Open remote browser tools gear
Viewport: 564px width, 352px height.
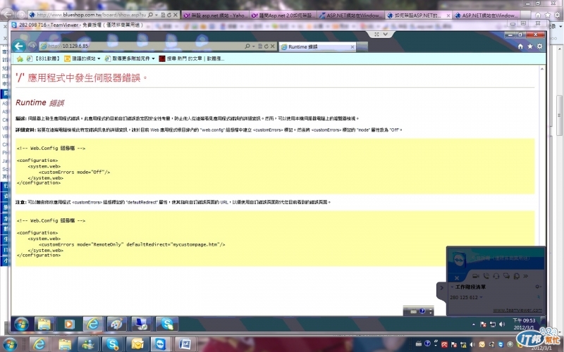(539, 46)
